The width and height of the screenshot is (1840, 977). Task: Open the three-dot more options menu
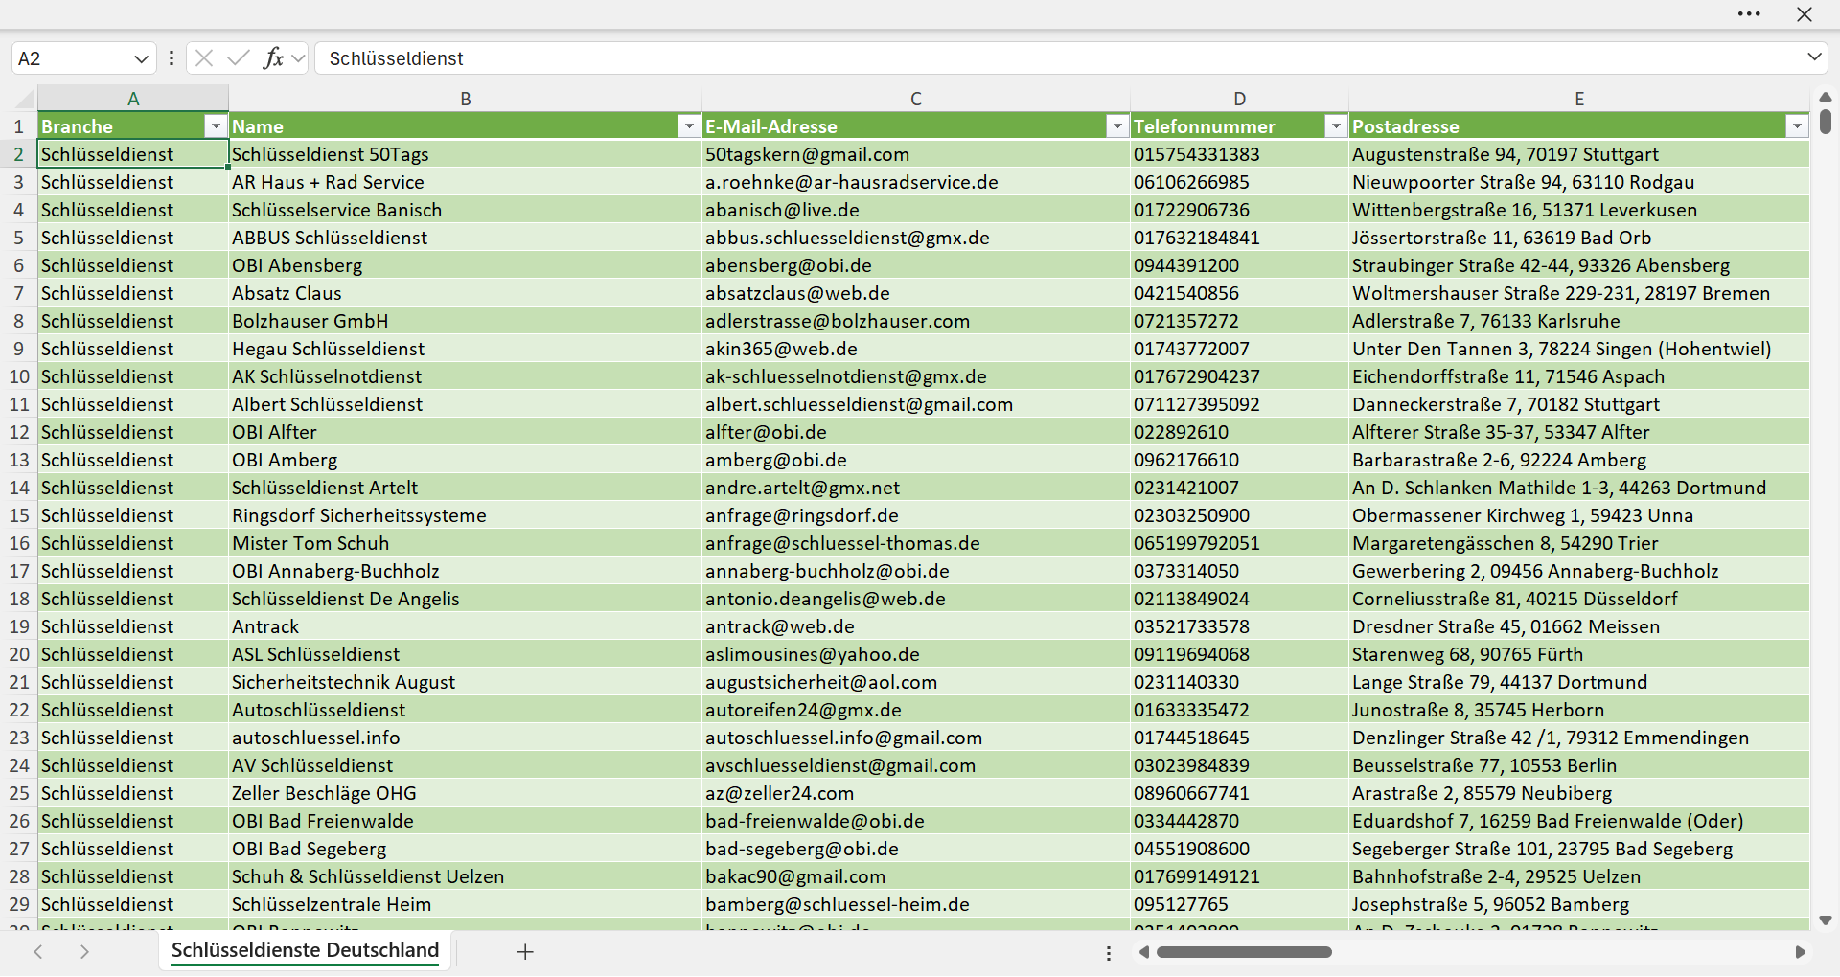coord(1749,14)
